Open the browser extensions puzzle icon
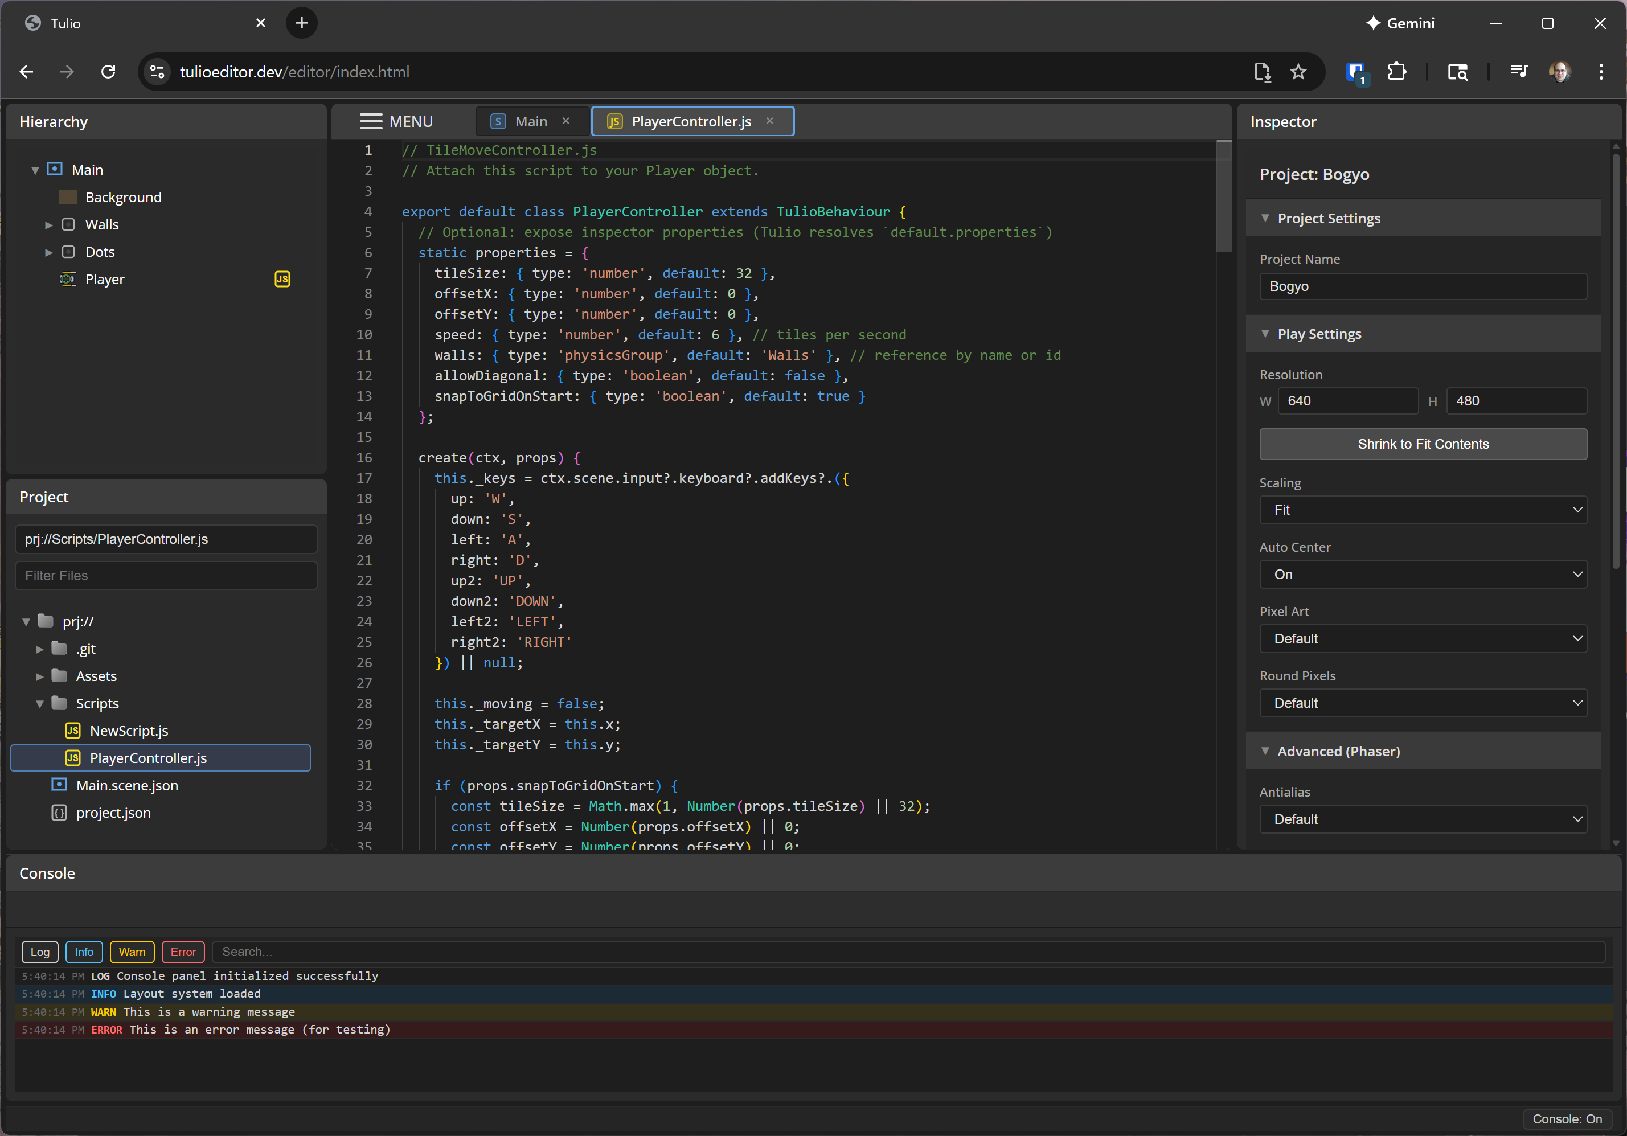 click(x=1397, y=72)
